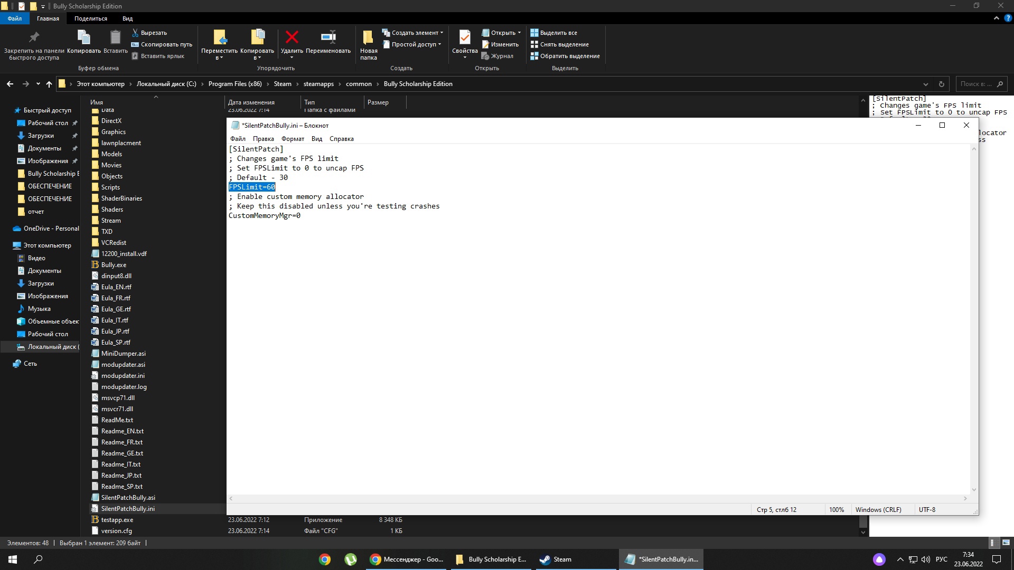Select SilentPatchBully.asi file
This screenshot has width=1014, height=570.
coord(128,498)
